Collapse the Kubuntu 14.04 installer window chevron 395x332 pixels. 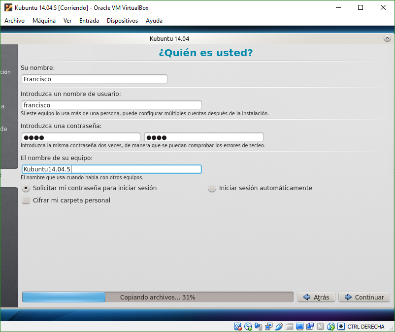pos(387,38)
